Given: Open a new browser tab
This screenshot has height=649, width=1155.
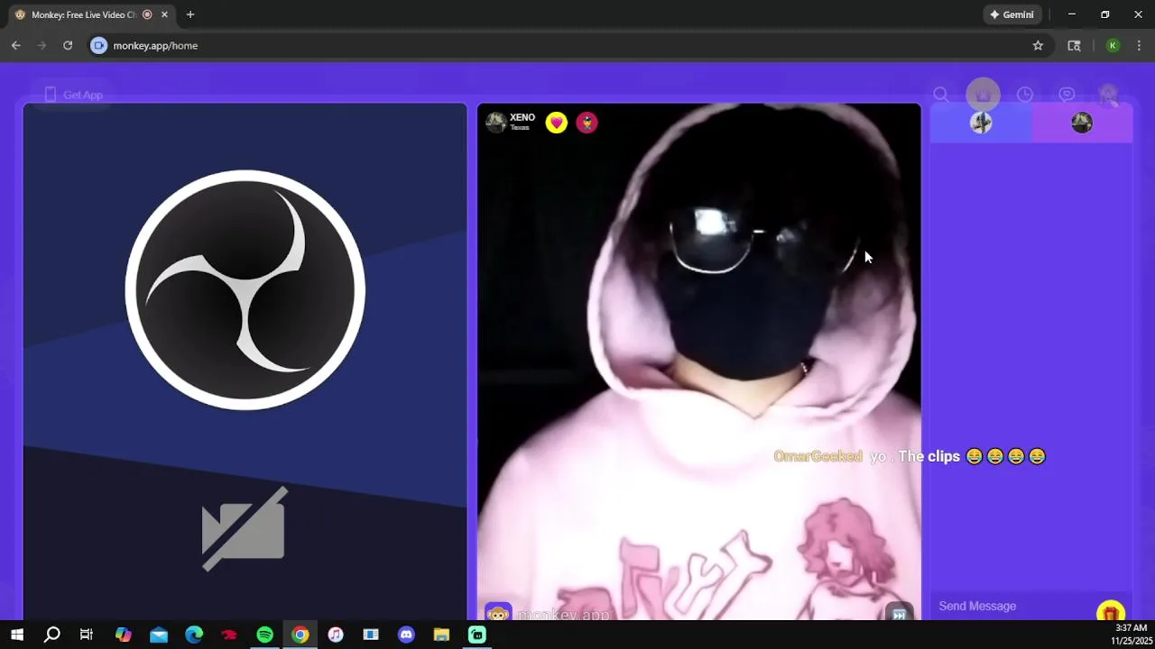Looking at the screenshot, I should [x=189, y=14].
